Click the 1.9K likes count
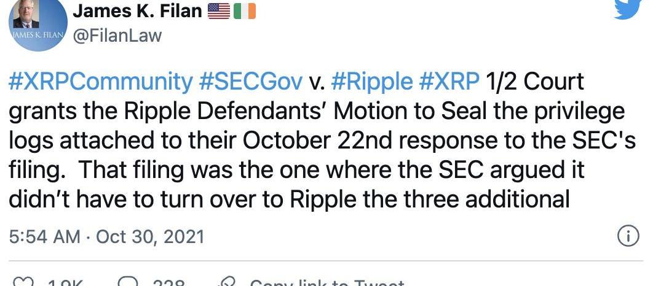 click(65, 284)
